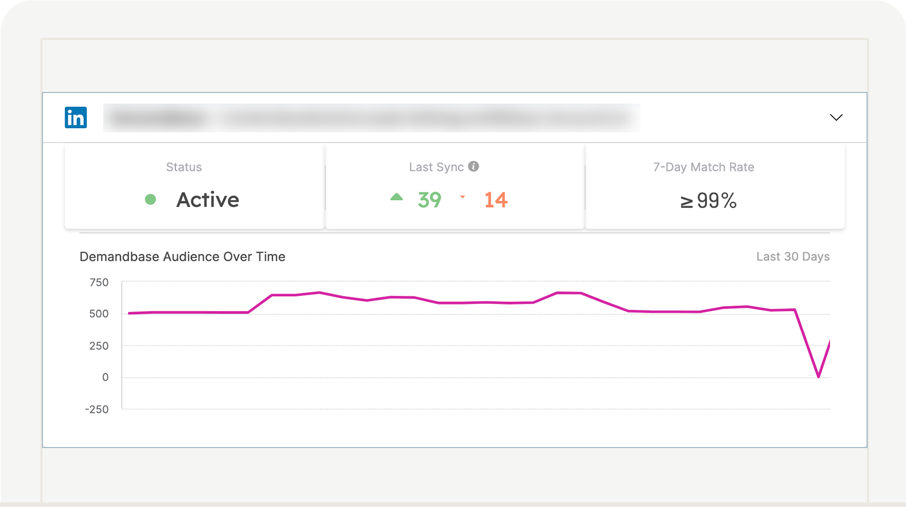Click the green 39 added count

click(429, 200)
